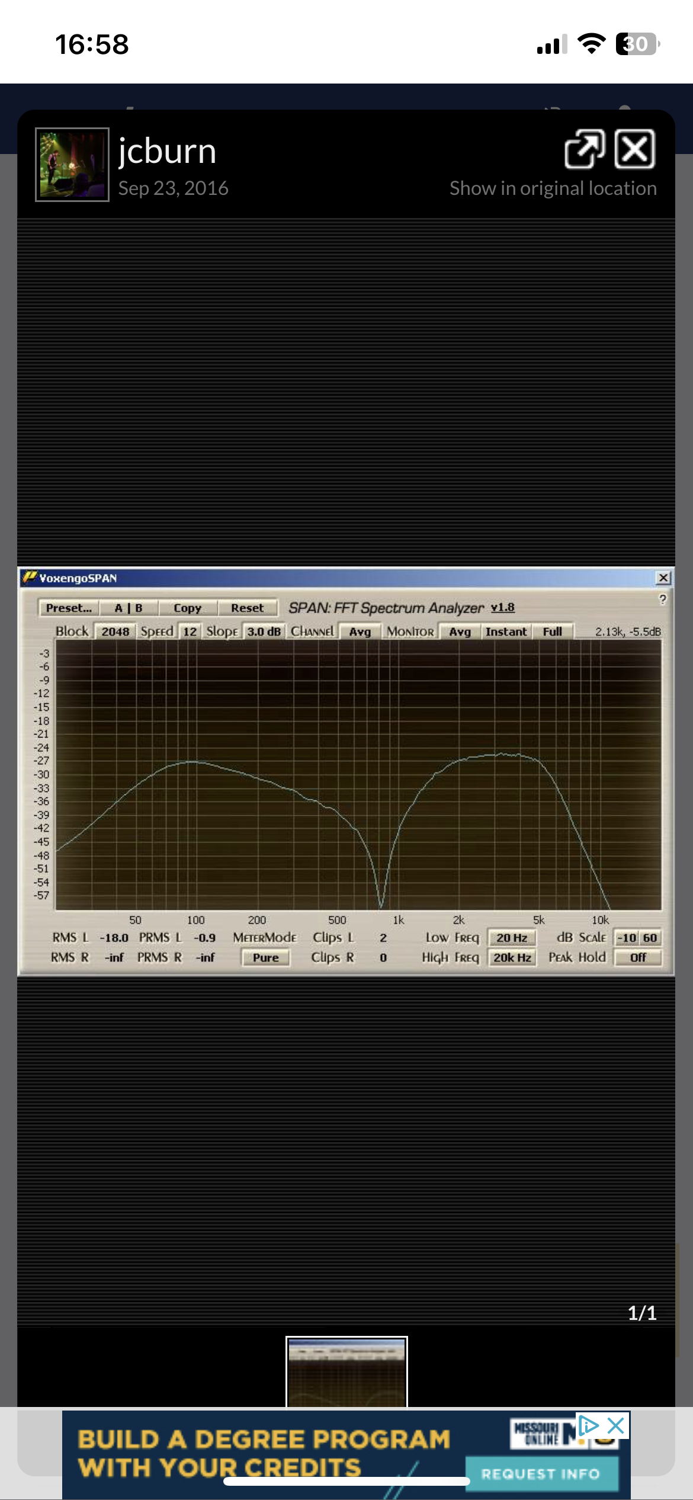Tap jcburn's avatar picture

tap(72, 165)
